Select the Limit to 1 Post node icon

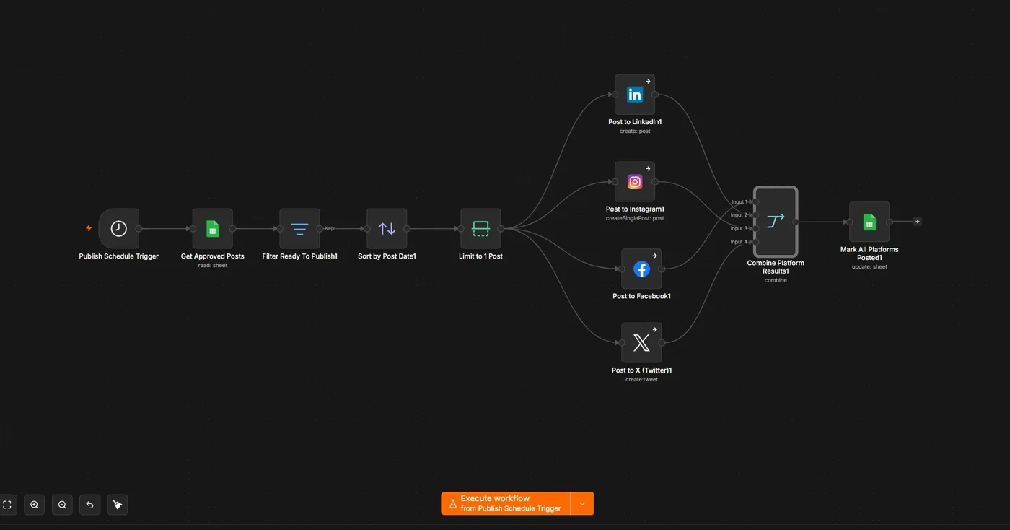480,229
